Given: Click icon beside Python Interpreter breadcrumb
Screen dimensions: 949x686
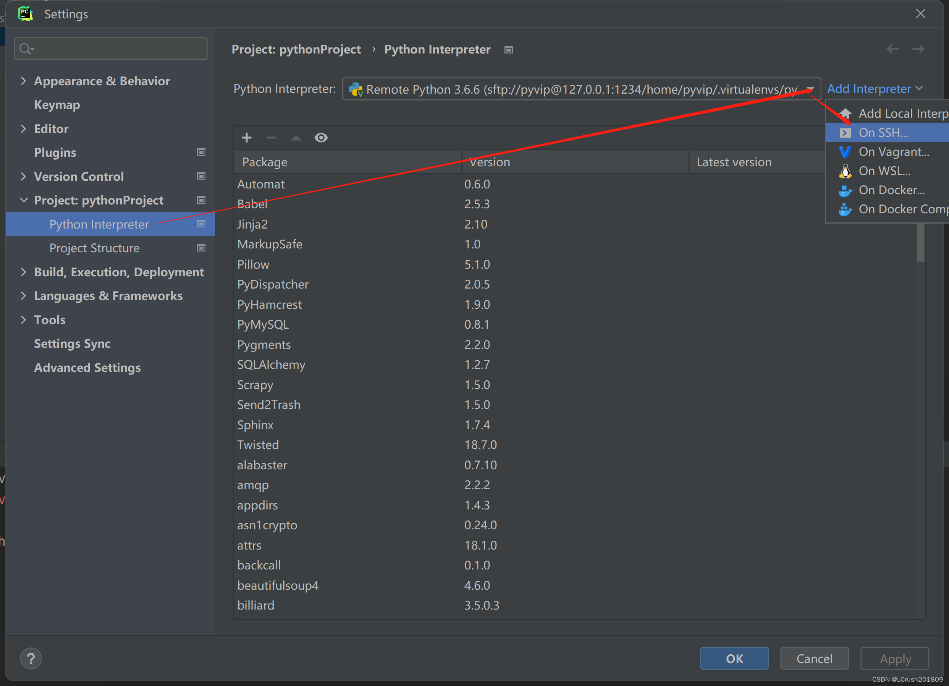Looking at the screenshot, I should [508, 50].
